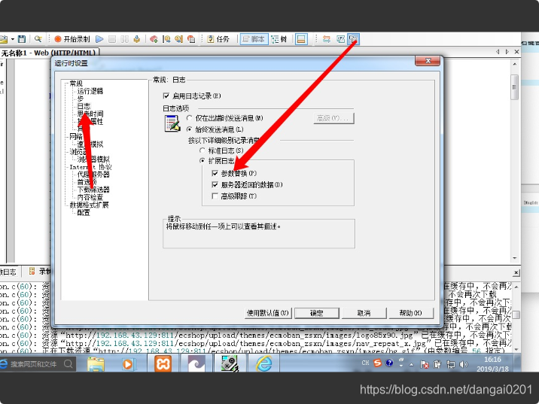This screenshot has height=404, width=539.
Task: Select 浏览器模拟 in settings tree
Action: click(x=93, y=159)
